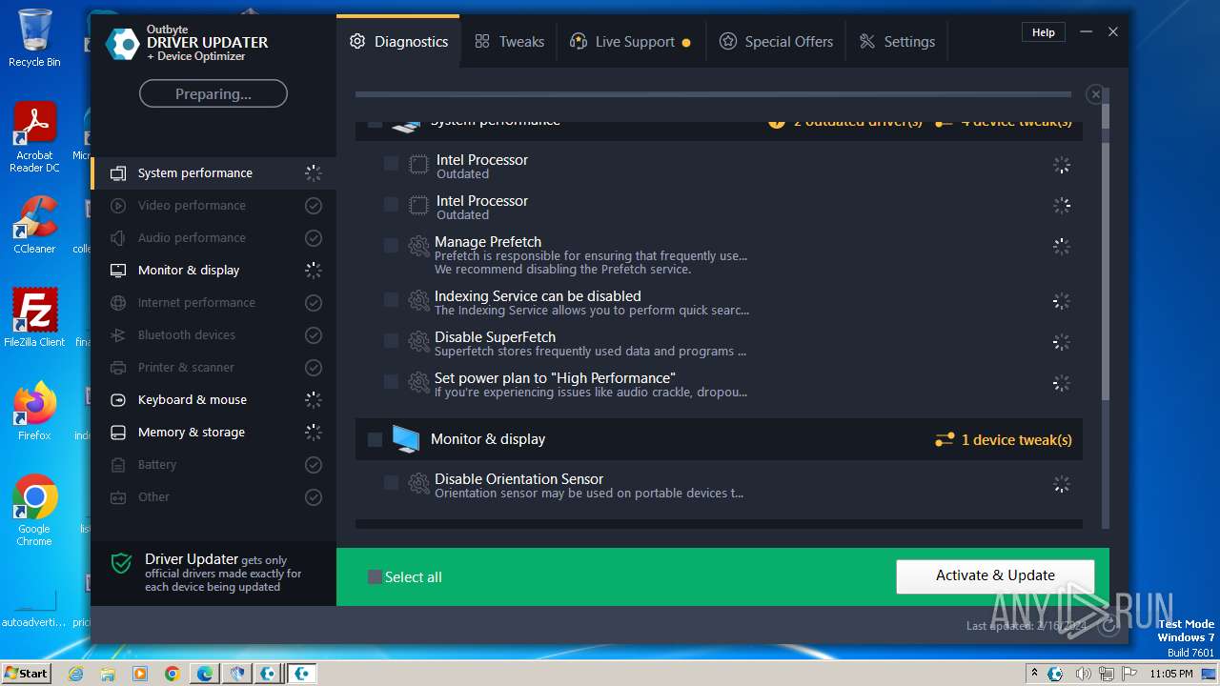Image resolution: width=1220 pixels, height=686 pixels.
Task: Click the Disable SuperFetch gear icon
Action: coord(418,342)
